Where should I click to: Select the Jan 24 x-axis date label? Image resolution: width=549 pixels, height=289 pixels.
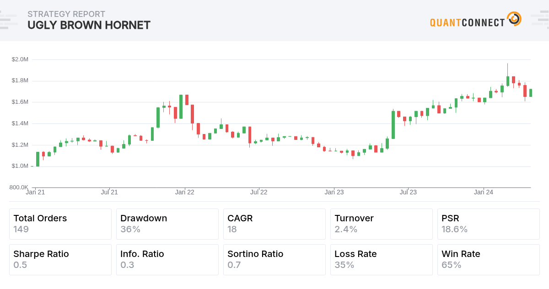coord(484,193)
